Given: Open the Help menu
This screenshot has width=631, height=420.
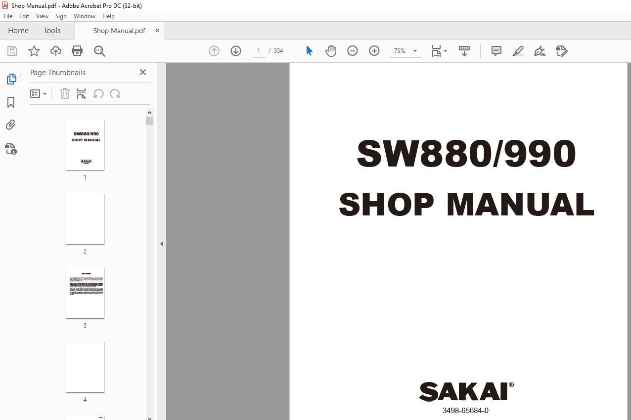Looking at the screenshot, I should coord(108,16).
